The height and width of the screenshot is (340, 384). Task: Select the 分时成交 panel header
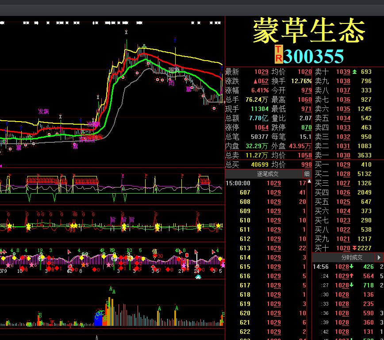(351, 257)
